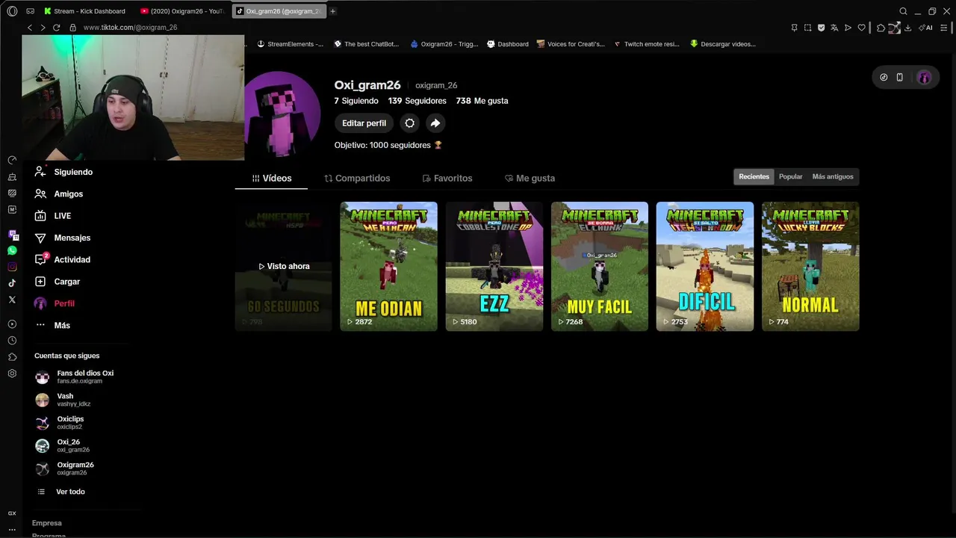Image resolution: width=956 pixels, height=538 pixels.
Task: Click the get app phone icon
Action: click(x=899, y=77)
